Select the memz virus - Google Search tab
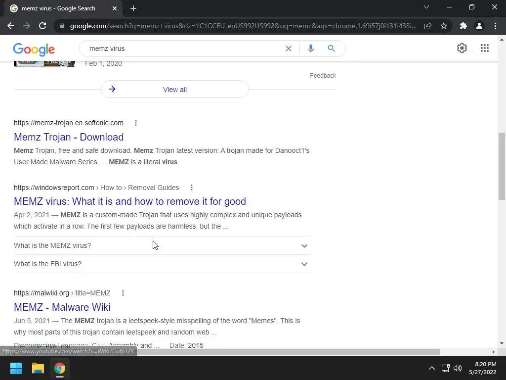This screenshot has height=380, width=506. tap(63, 8)
